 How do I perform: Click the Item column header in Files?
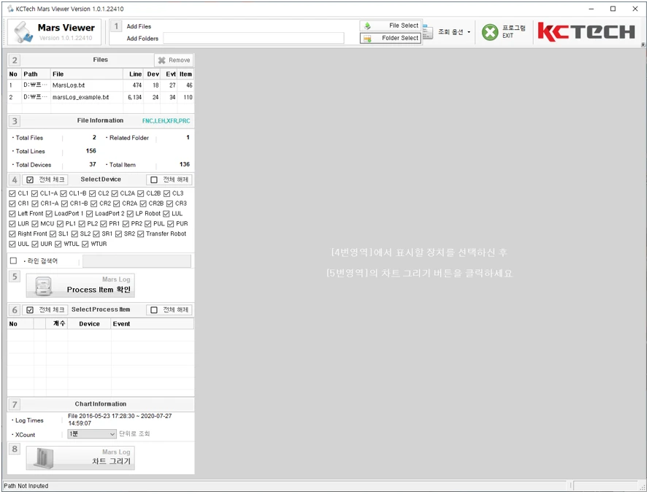(x=185, y=74)
